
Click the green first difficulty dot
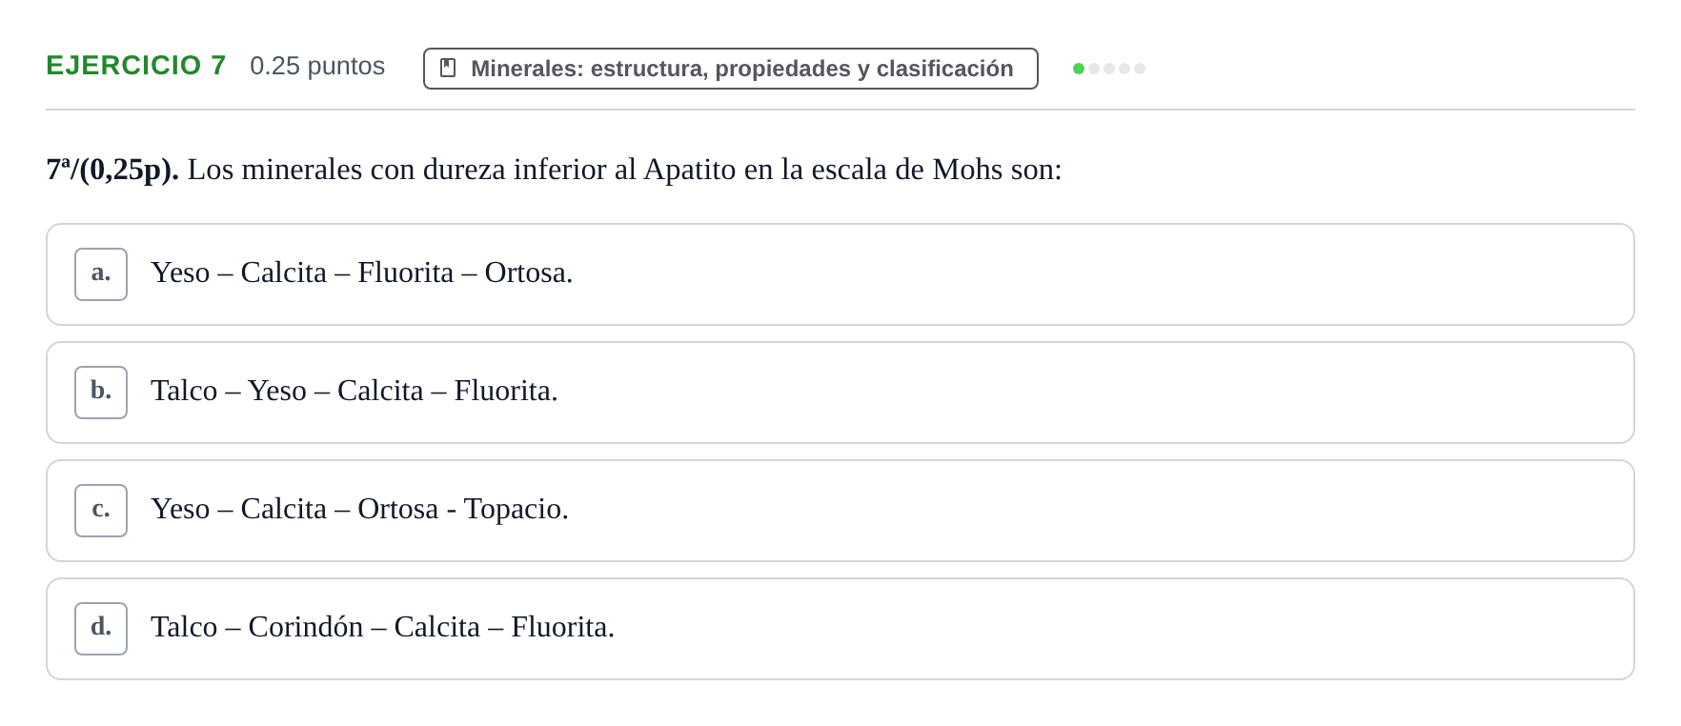tap(1079, 69)
